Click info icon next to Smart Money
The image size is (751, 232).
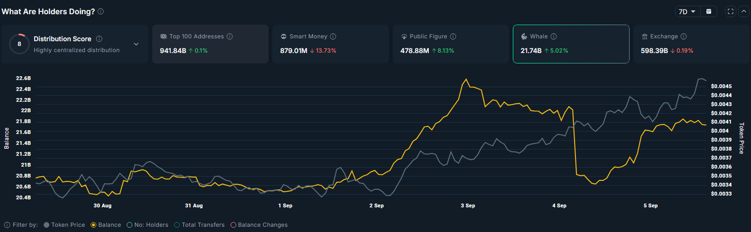[x=333, y=36]
